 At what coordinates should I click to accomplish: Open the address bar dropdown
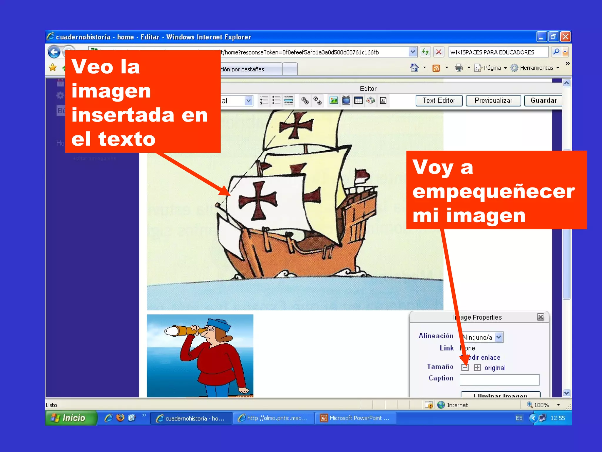(x=413, y=52)
